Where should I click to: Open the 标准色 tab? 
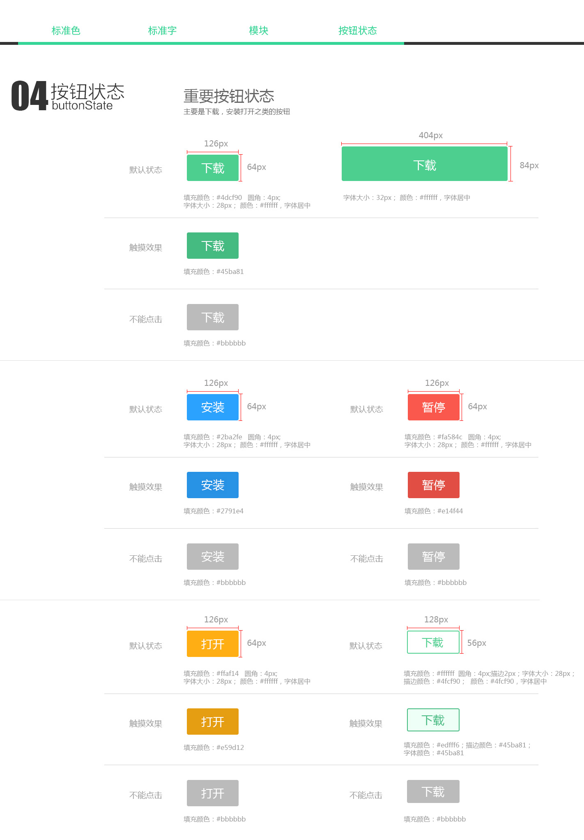click(66, 31)
